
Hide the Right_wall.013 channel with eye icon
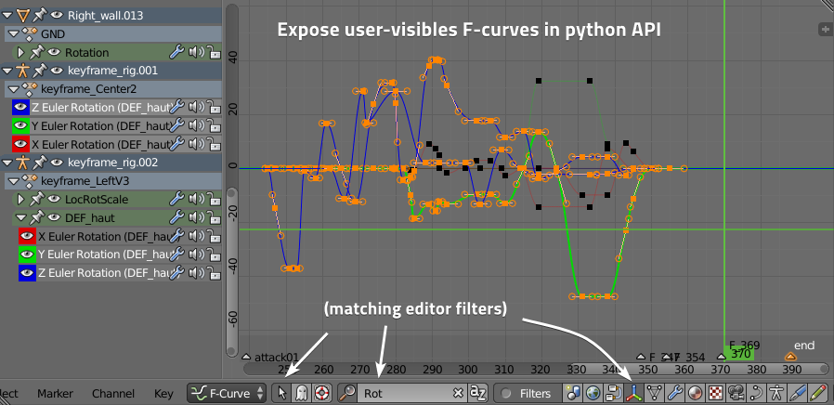point(56,15)
